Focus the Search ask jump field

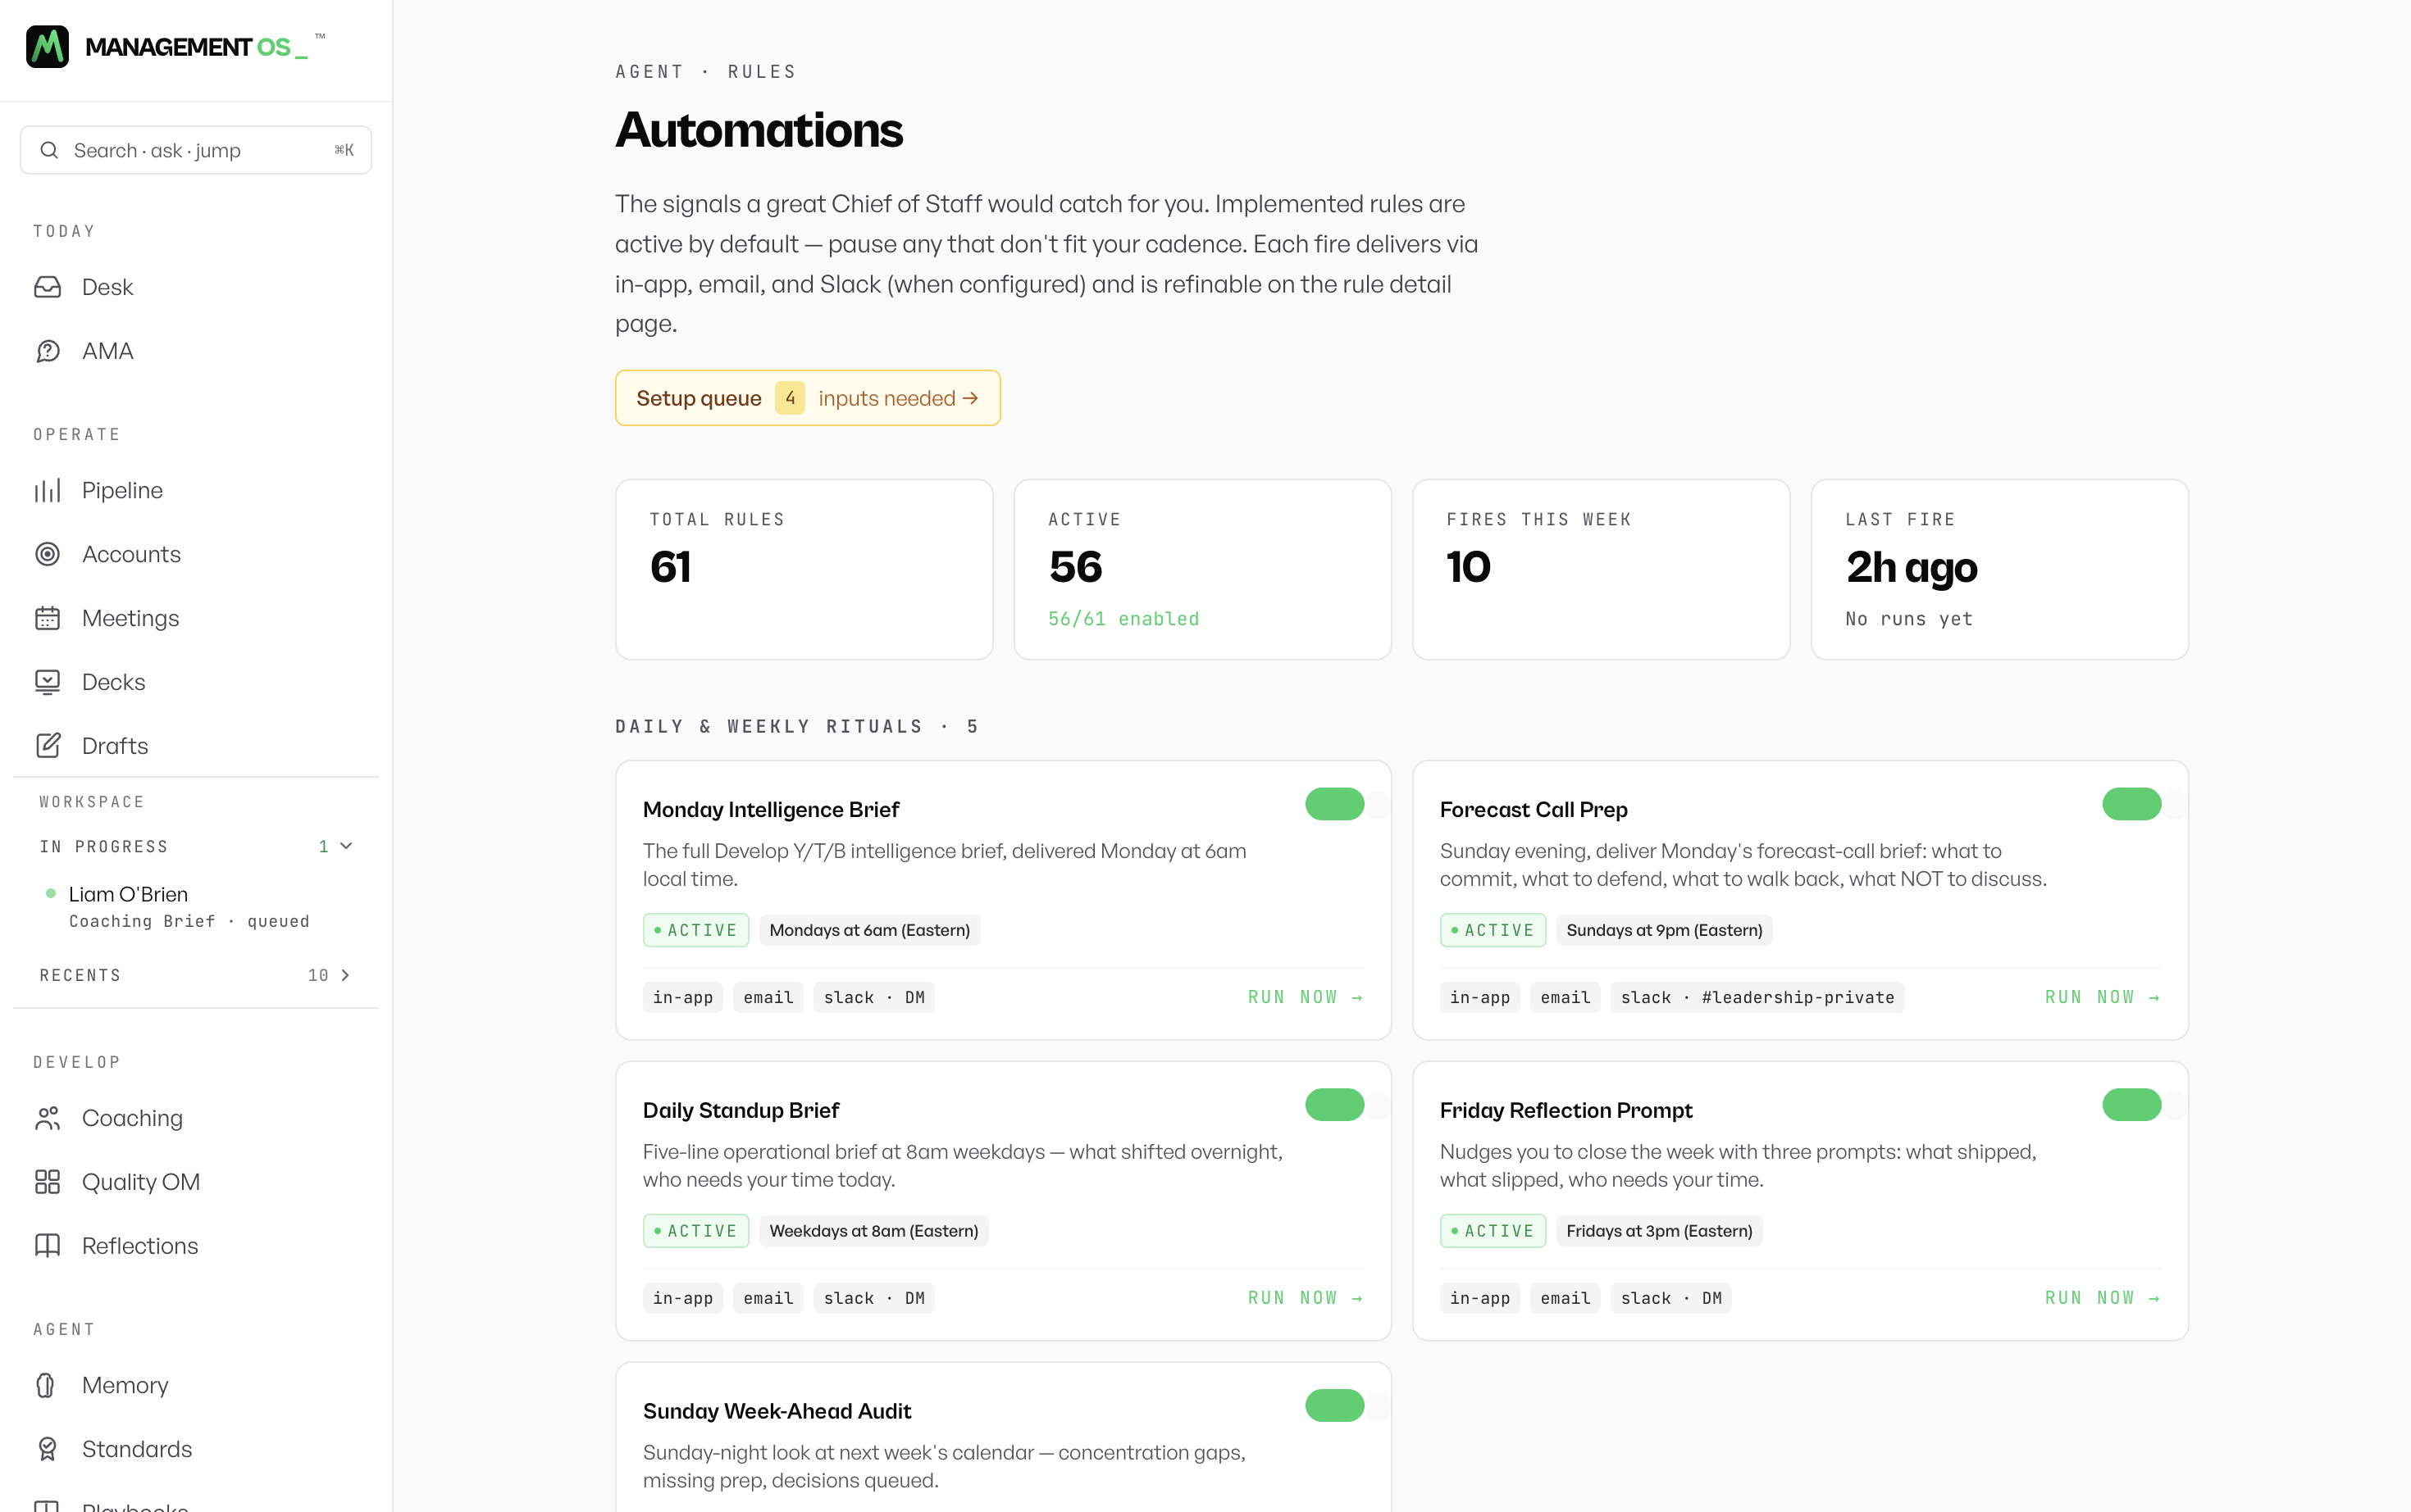(196, 150)
